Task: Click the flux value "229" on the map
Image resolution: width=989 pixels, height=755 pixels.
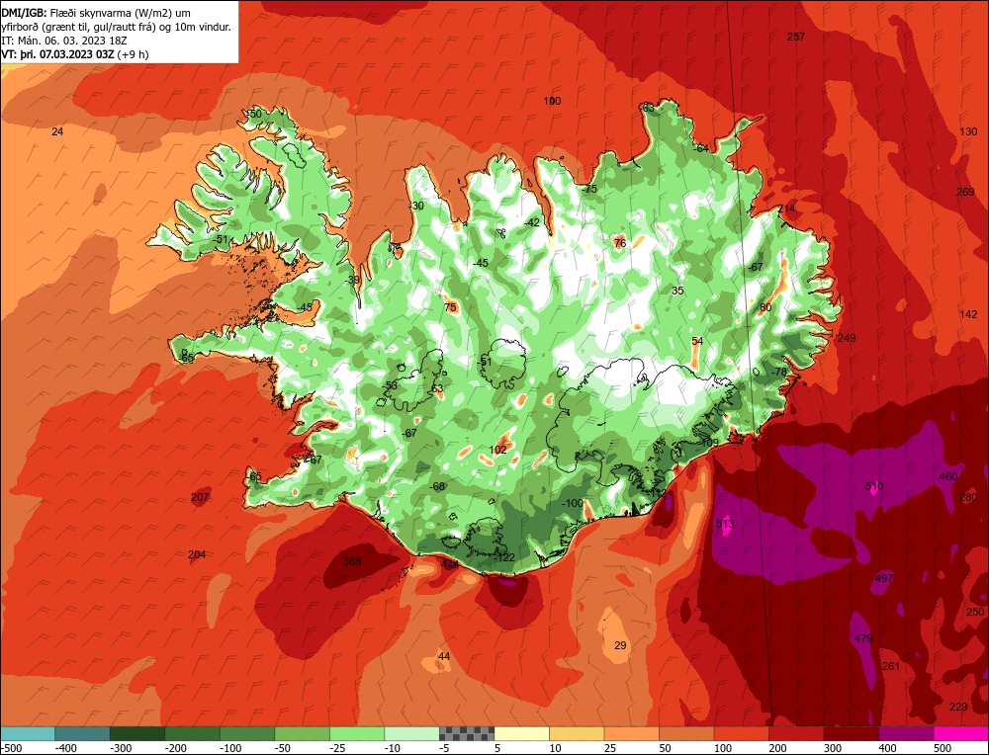Action: click(x=958, y=707)
